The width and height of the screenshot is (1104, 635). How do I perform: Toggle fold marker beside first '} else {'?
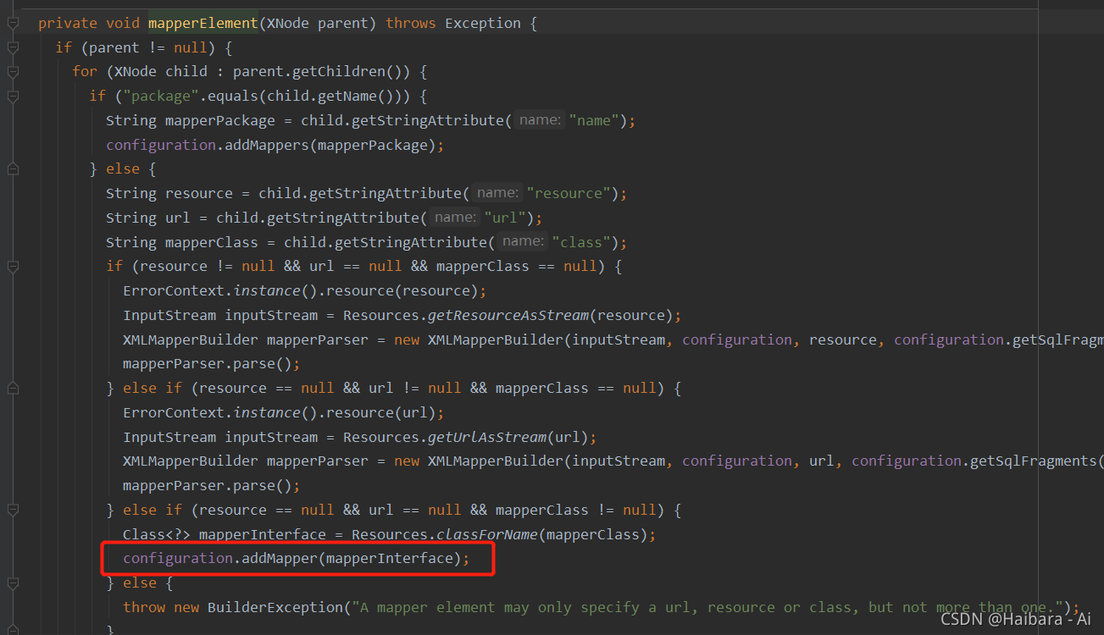pos(13,169)
